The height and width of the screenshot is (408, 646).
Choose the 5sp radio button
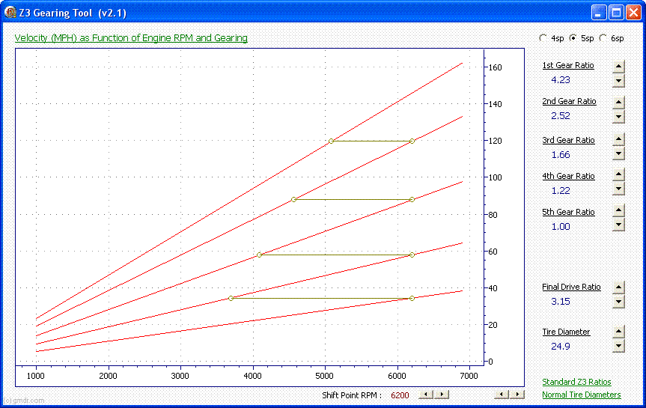click(573, 38)
